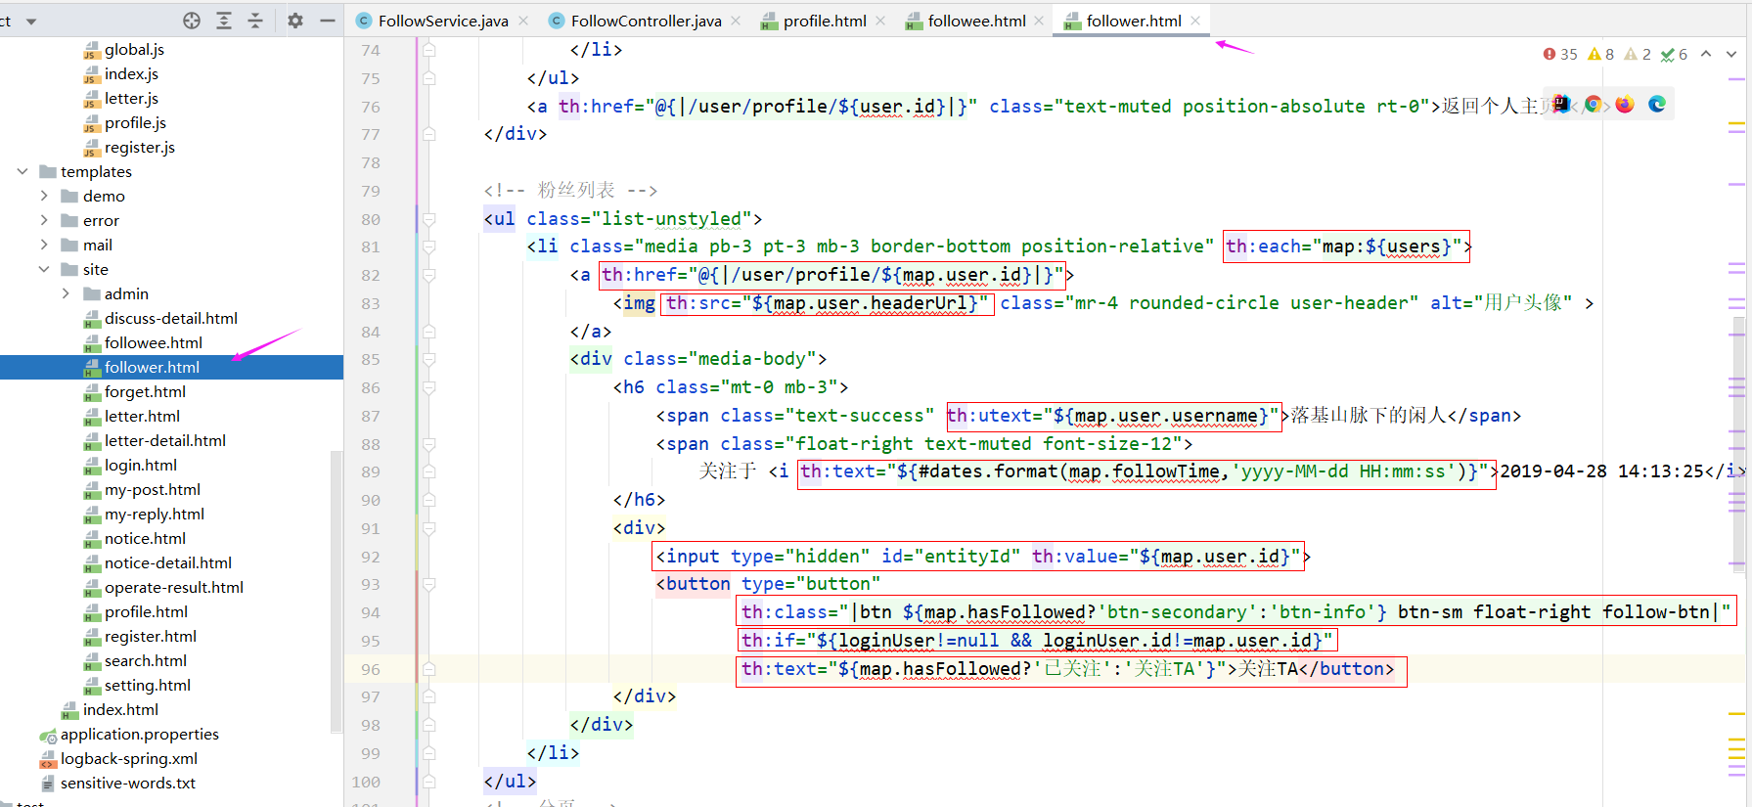This screenshot has height=807, width=1752.
Task: Select search.html file
Action: 145,660
